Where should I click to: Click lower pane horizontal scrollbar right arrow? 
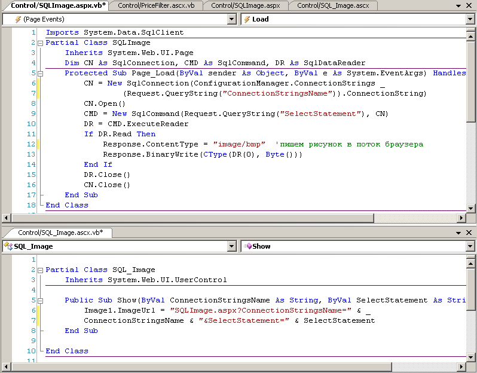(x=461, y=366)
